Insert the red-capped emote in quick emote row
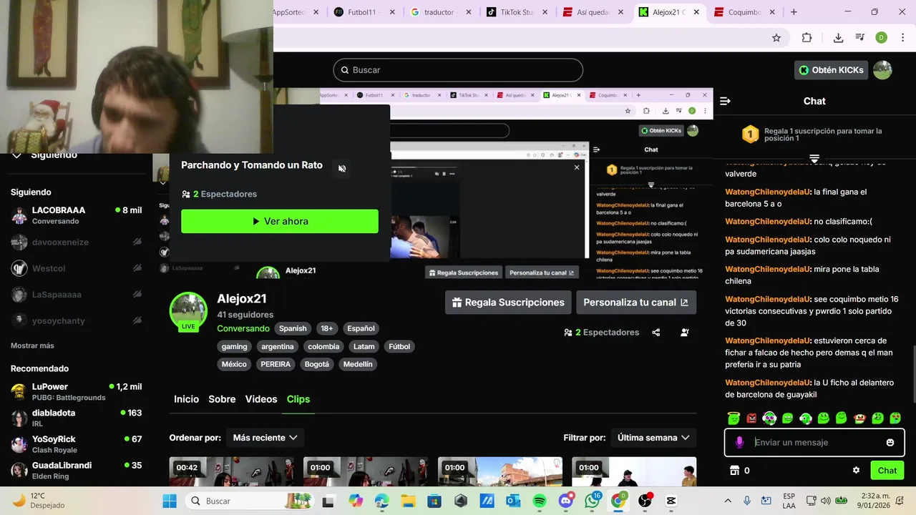Screen dimensions: 916x515 859,418
